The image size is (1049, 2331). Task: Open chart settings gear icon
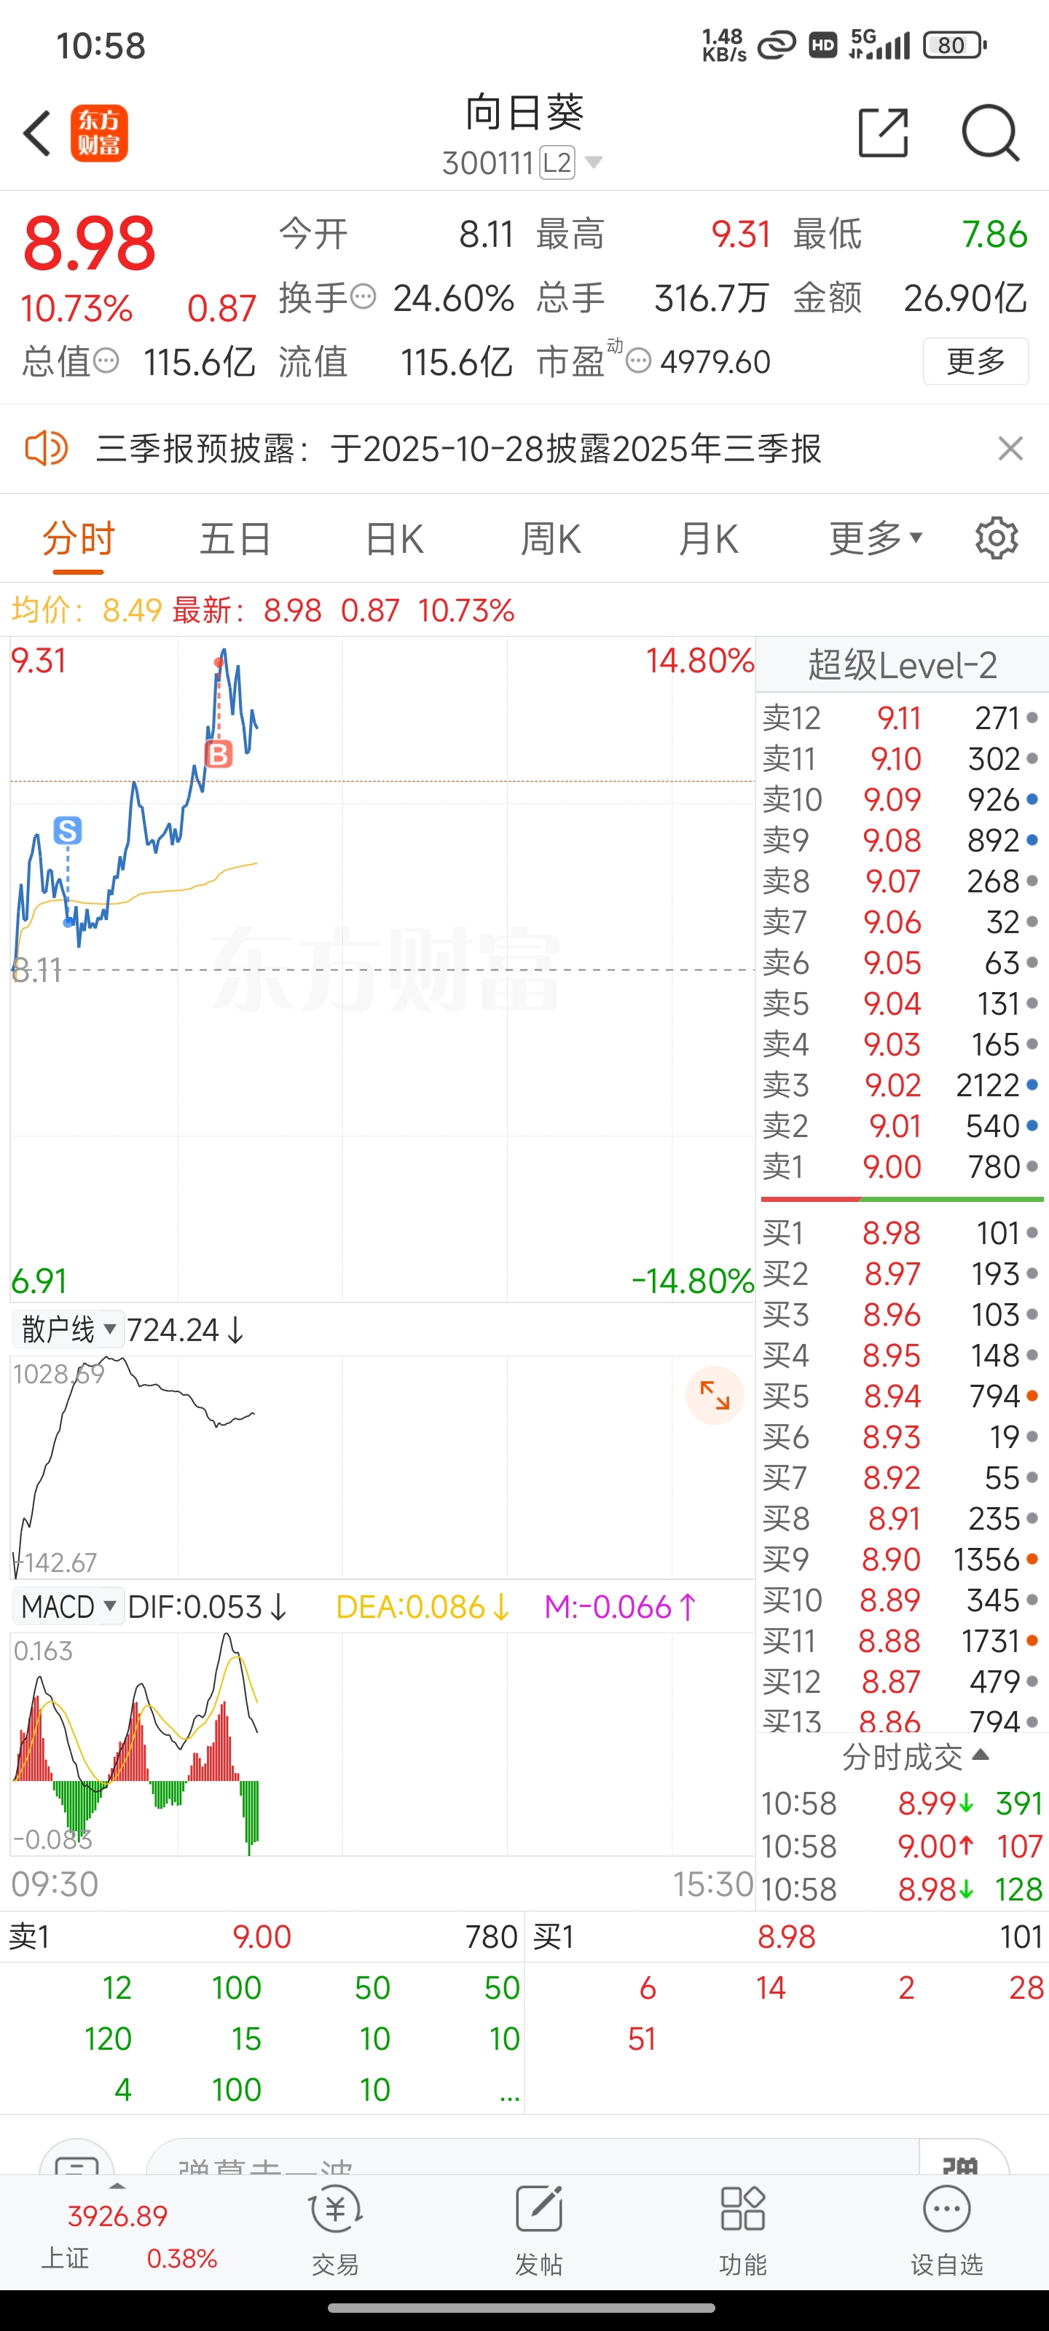click(x=997, y=538)
